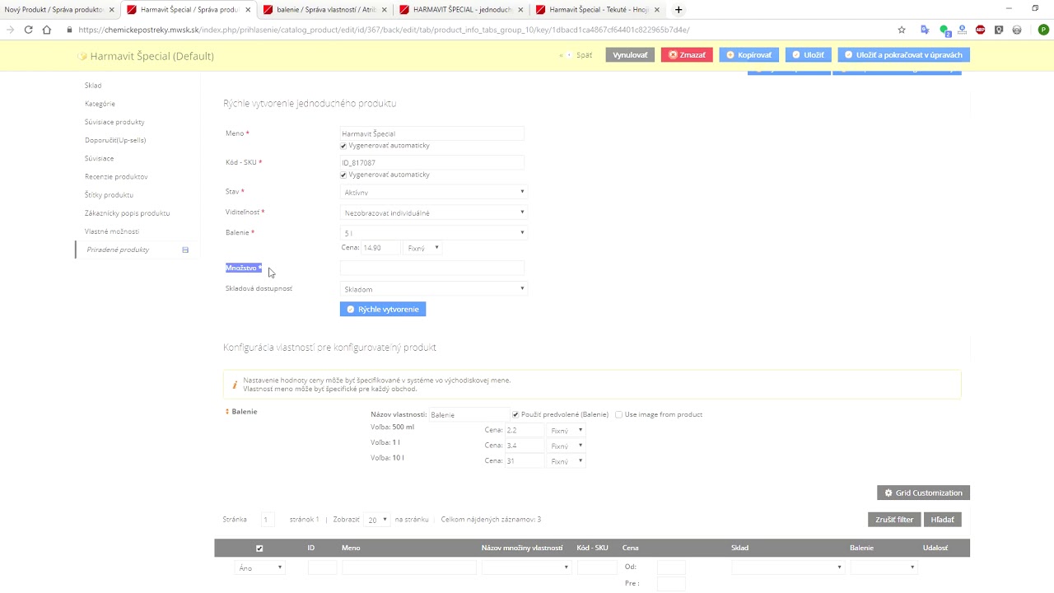1054x593 pixels.
Task: Click the red Zmazať button
Action: coord(687,54)
